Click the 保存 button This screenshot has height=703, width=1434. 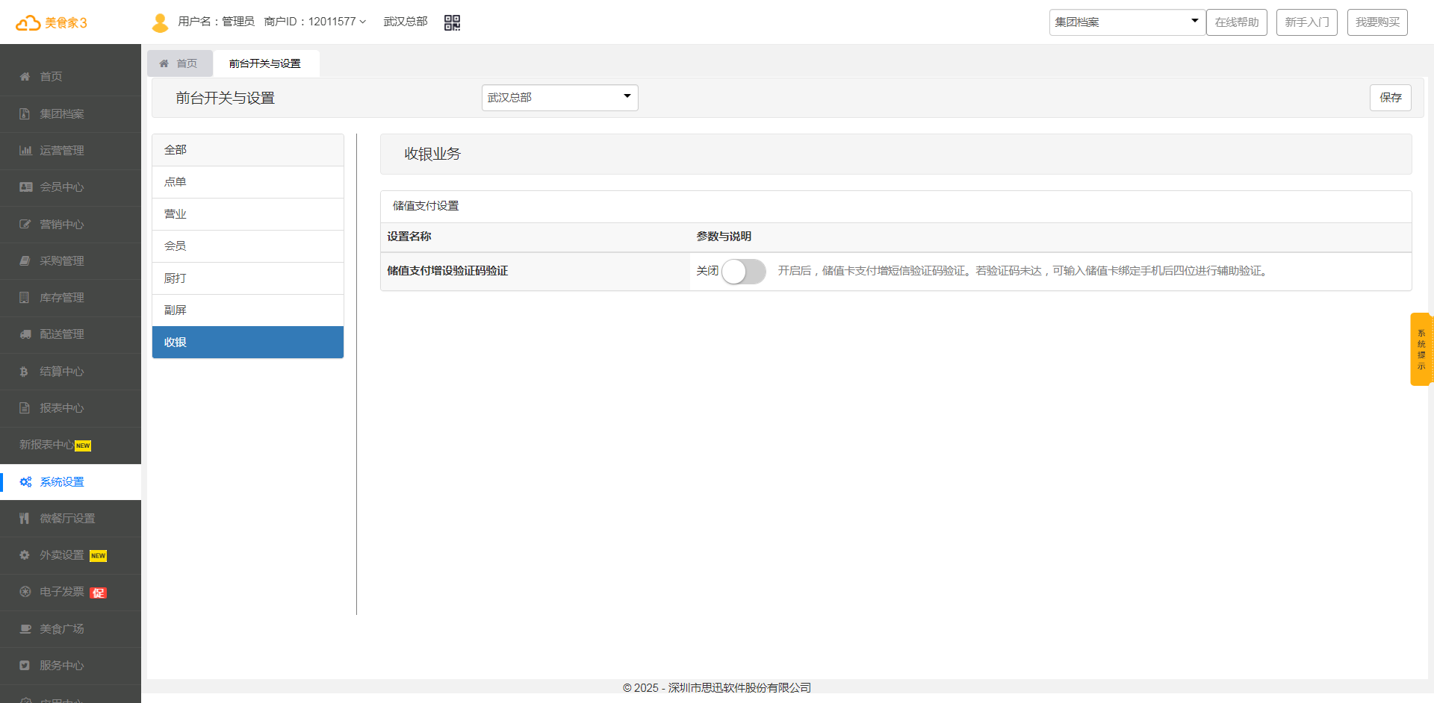[1390, 98]
